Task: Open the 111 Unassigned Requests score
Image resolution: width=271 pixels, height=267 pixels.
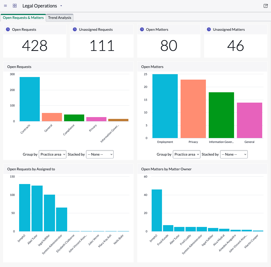Action: click(x=102, y=46)
